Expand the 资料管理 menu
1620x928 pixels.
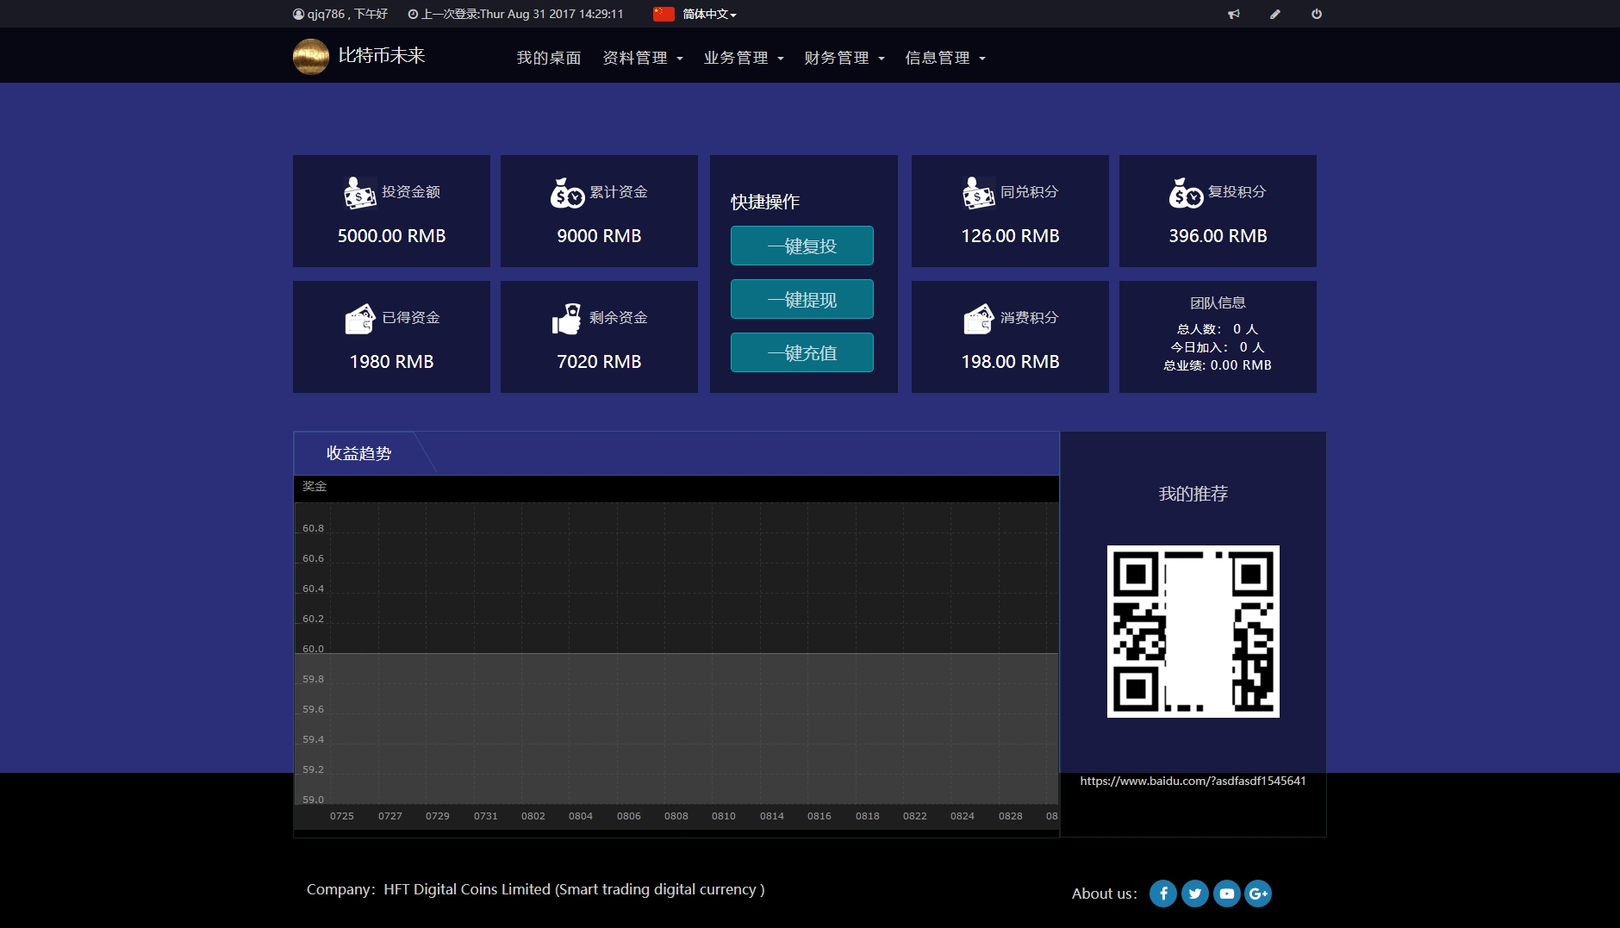point(643,58)
